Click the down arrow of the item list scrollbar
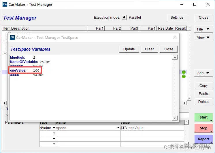 pyautogui.click(x=189, y=98)
